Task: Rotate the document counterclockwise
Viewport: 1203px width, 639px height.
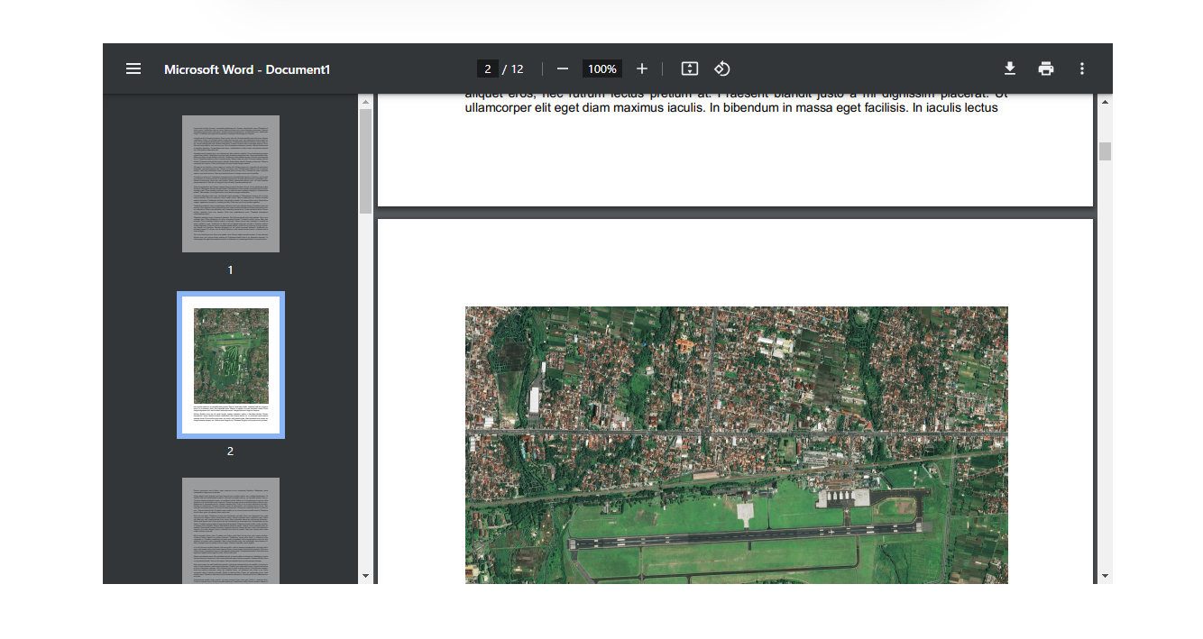Action: click(722, 68)
